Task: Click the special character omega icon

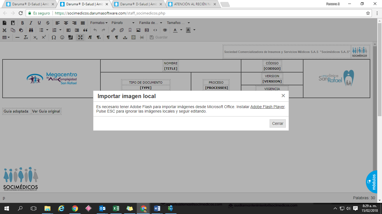Action: tap(54, 37)
